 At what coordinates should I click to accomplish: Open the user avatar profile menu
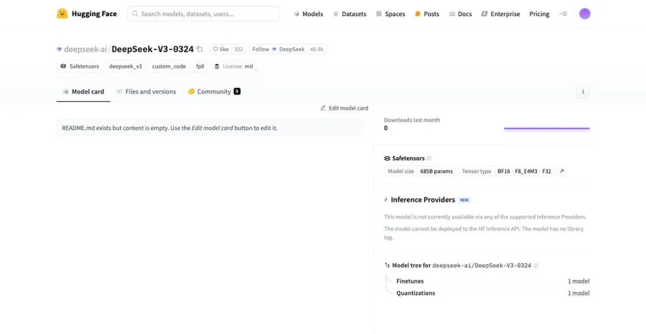click(584, 14)
